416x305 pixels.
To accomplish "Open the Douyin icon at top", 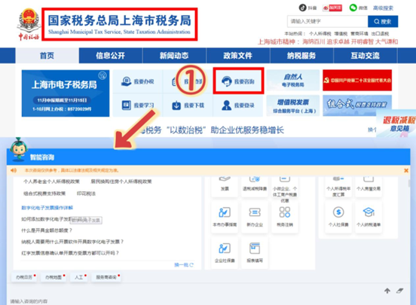I will [303, 8].
